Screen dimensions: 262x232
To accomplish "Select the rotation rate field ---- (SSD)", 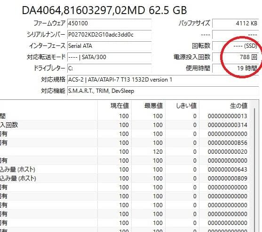I will (236, 46).
